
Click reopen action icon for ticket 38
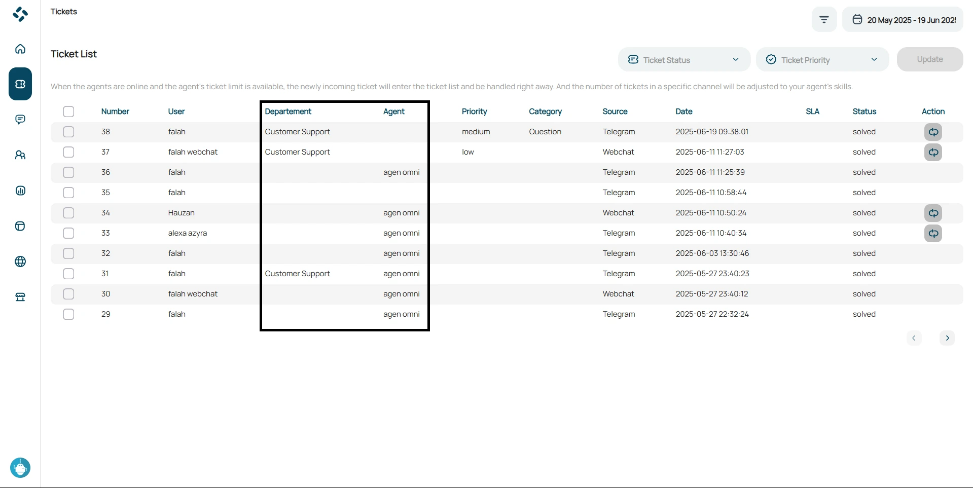point(933,132)
